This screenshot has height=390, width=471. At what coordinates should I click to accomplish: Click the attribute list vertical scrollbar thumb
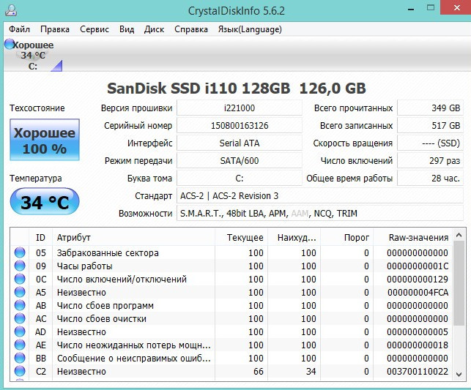(459, 283)
